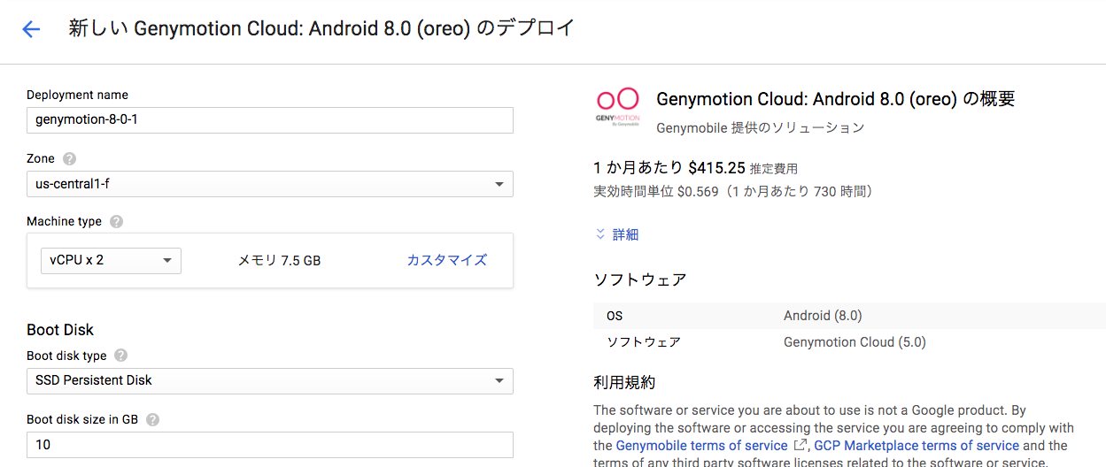Click external link icon after Genymobile terms
The image size is (1106, 467).
800,445
